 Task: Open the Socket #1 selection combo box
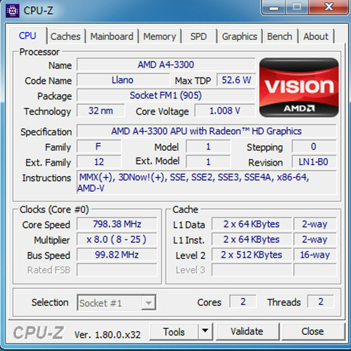[x=117, y=303]
